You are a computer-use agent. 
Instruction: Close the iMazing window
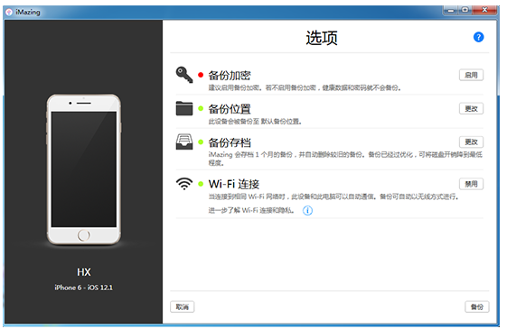pyautogui.click(x=484, y=10)
